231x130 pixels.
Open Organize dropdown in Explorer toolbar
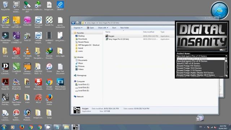pyautogui.click(x=78, y=28)
